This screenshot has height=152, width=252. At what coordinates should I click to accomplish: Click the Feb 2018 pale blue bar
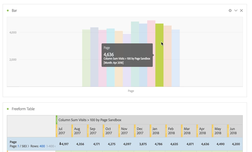(x=143, y=55)
